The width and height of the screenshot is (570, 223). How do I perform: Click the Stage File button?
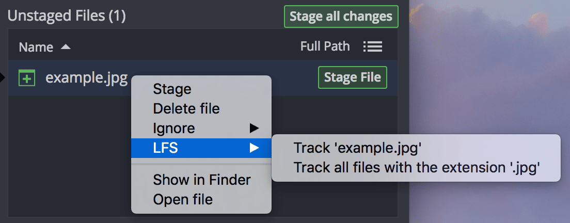pyautogui.click(x=352, y=78)
